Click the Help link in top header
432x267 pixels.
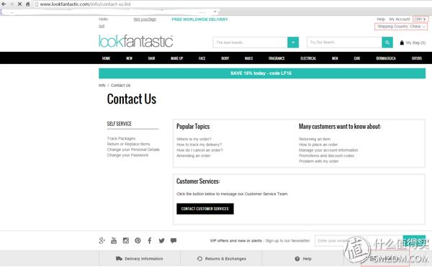pyautogui.click(x=381, y=19)
